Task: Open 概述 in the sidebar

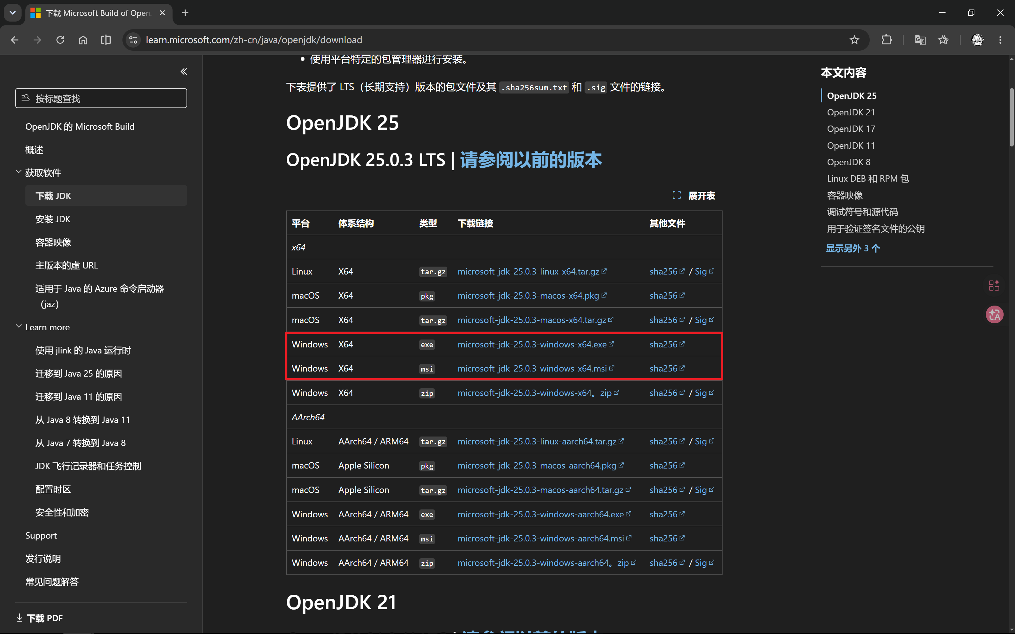Action: tap(34, 150)
